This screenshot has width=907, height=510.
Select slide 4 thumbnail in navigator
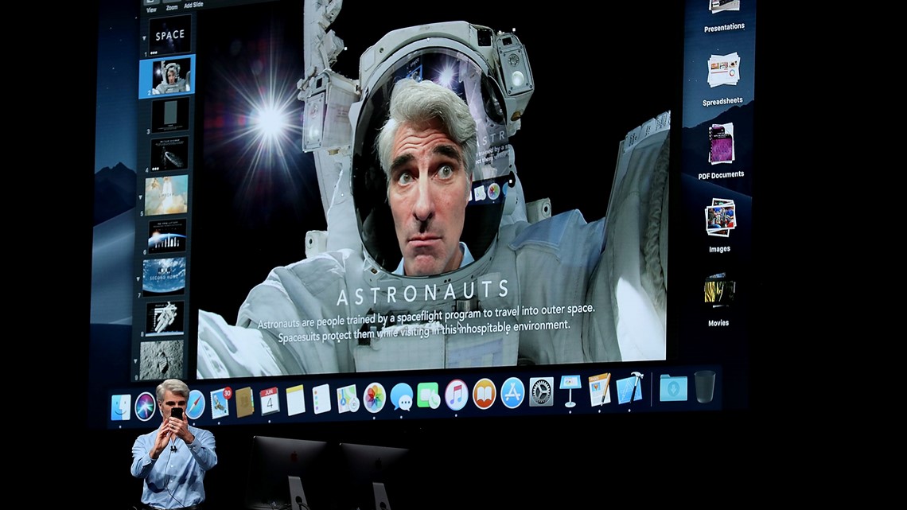click(169, 154)
